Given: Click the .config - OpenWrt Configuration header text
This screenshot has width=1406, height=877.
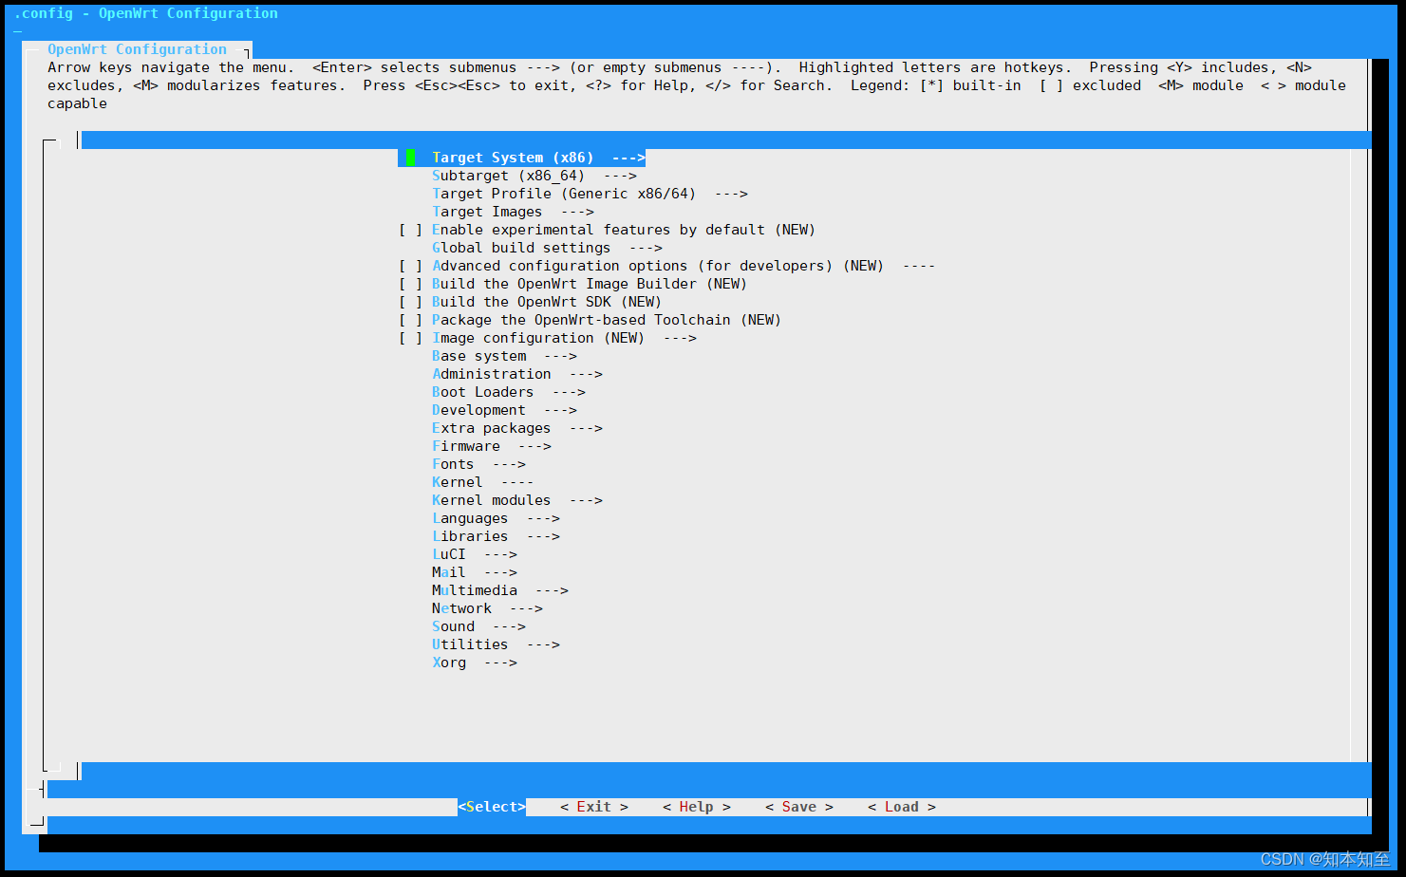Looking at the screenshot, I should 146,13.
